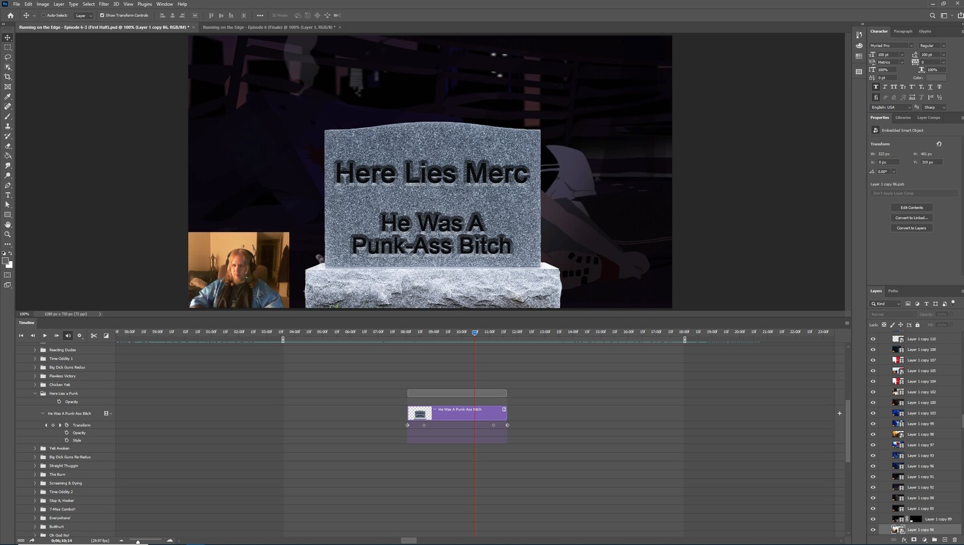Screen dimensions: 964x545
Task: Switch to Episode 6 (Finale) document tab
Action: click(269, 27)
